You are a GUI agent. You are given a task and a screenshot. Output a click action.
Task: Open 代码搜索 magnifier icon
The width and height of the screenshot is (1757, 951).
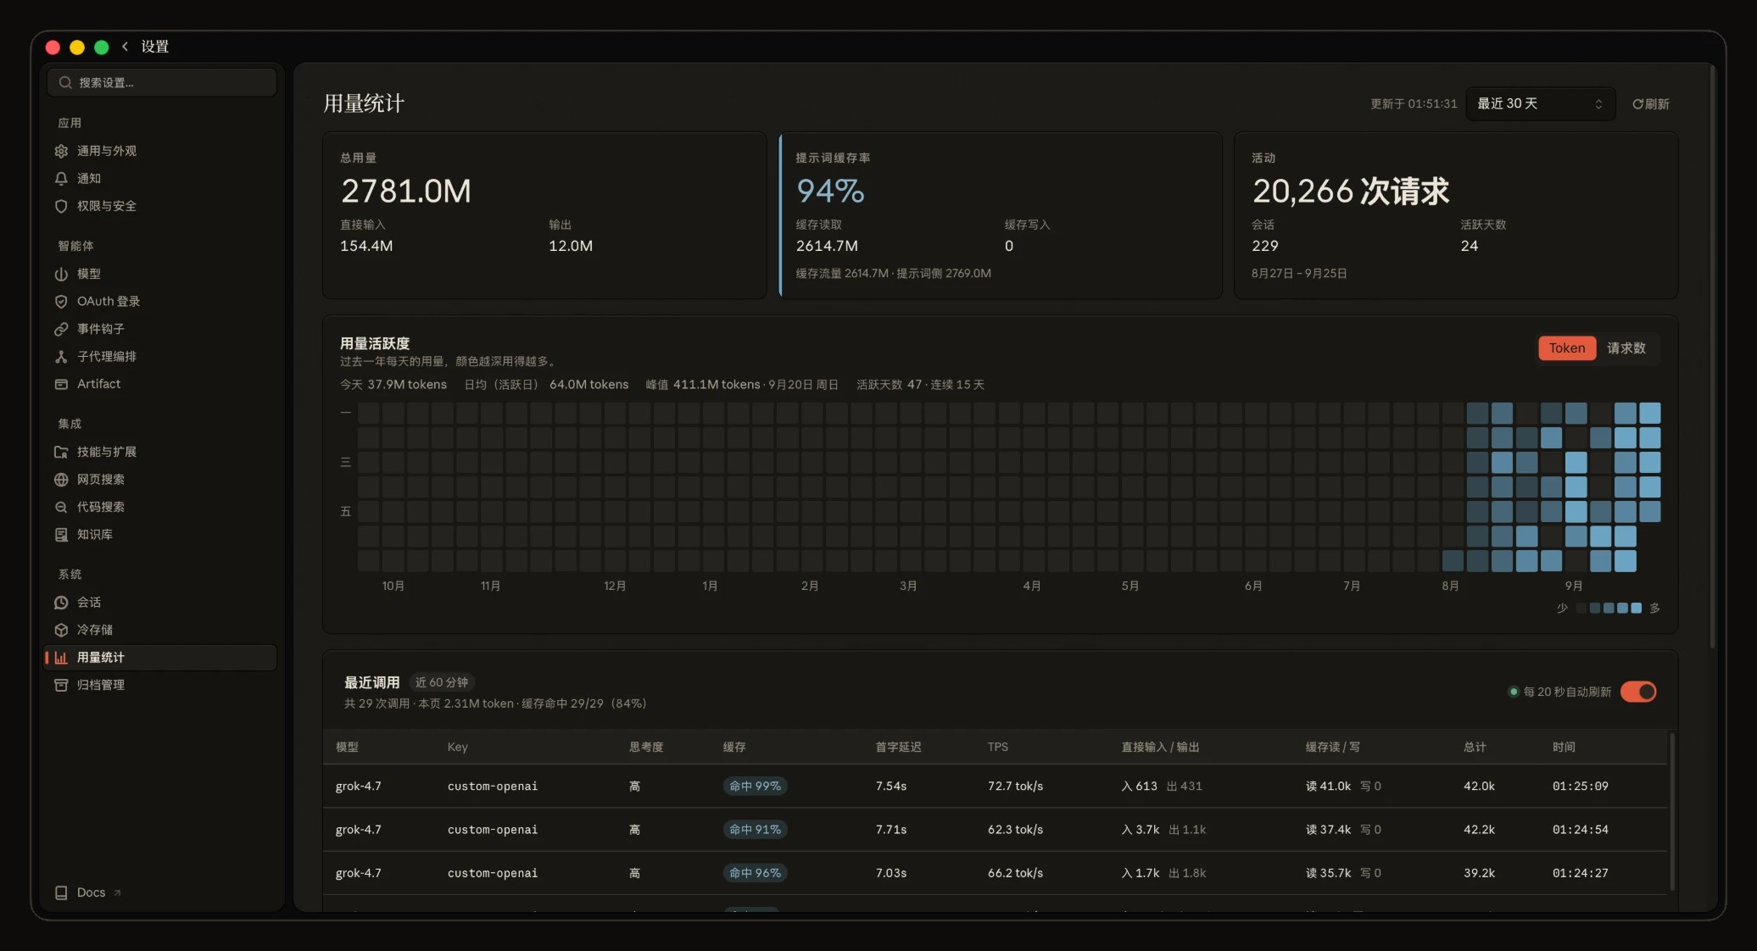pyautogui.click(x=61, y=507)
